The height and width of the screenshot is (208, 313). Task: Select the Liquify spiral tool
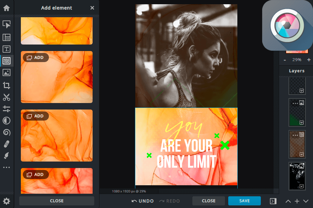pyautogui.click(x=7, y=132)
